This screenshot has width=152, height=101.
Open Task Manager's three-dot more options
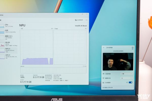87,20
